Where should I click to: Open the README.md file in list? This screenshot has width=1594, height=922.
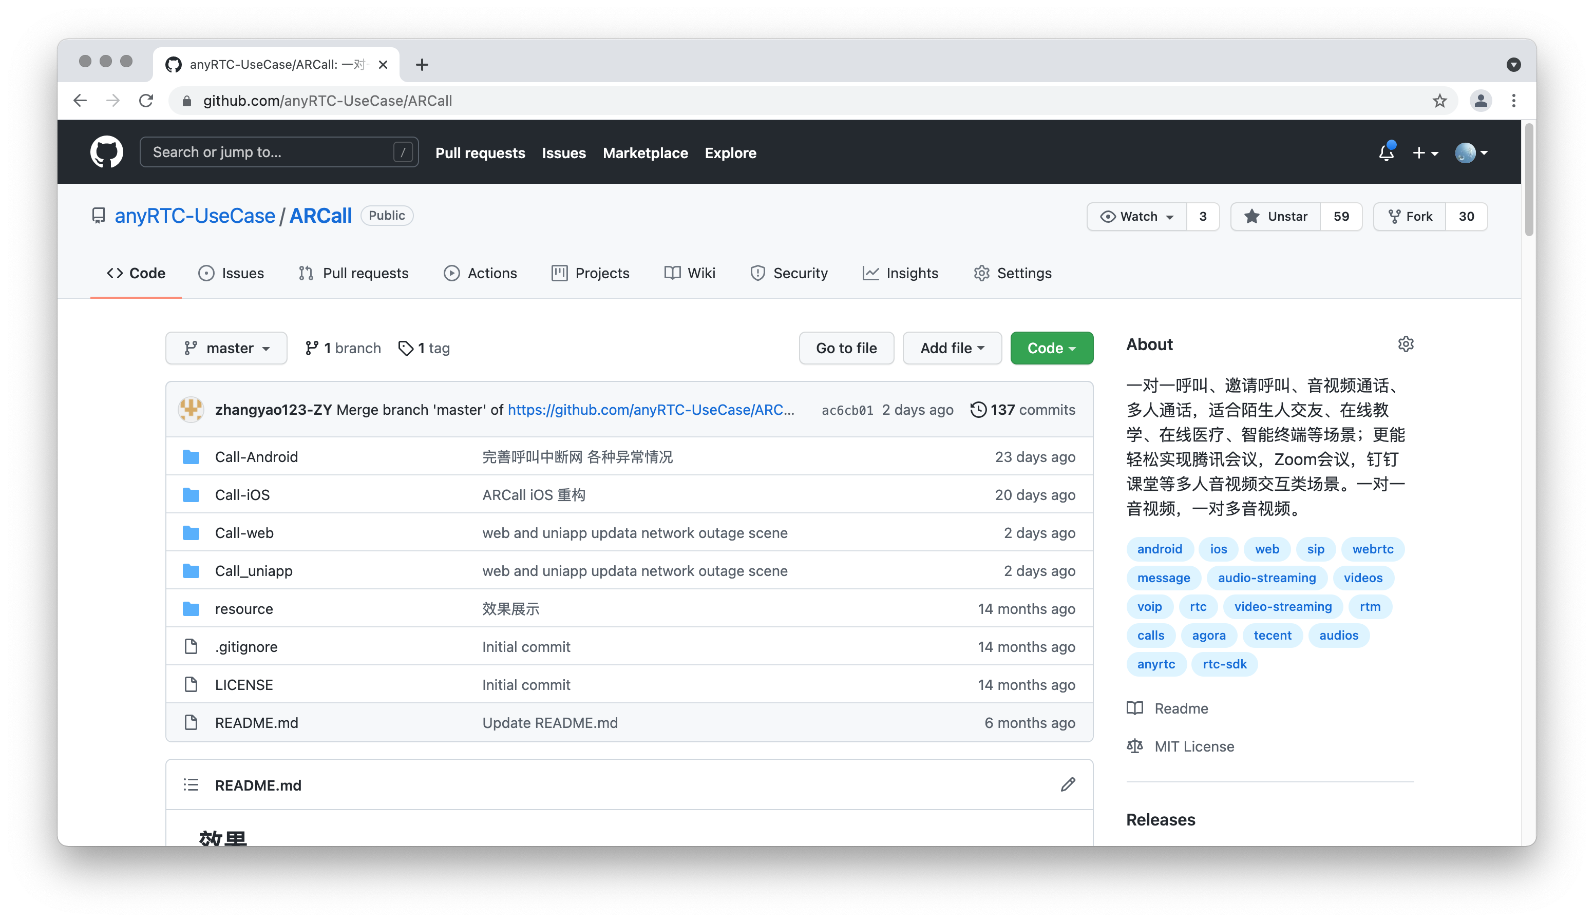tap(256, 722)
